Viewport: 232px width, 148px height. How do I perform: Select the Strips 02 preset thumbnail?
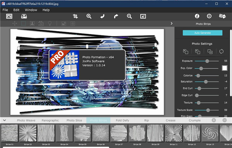[28, 133]
